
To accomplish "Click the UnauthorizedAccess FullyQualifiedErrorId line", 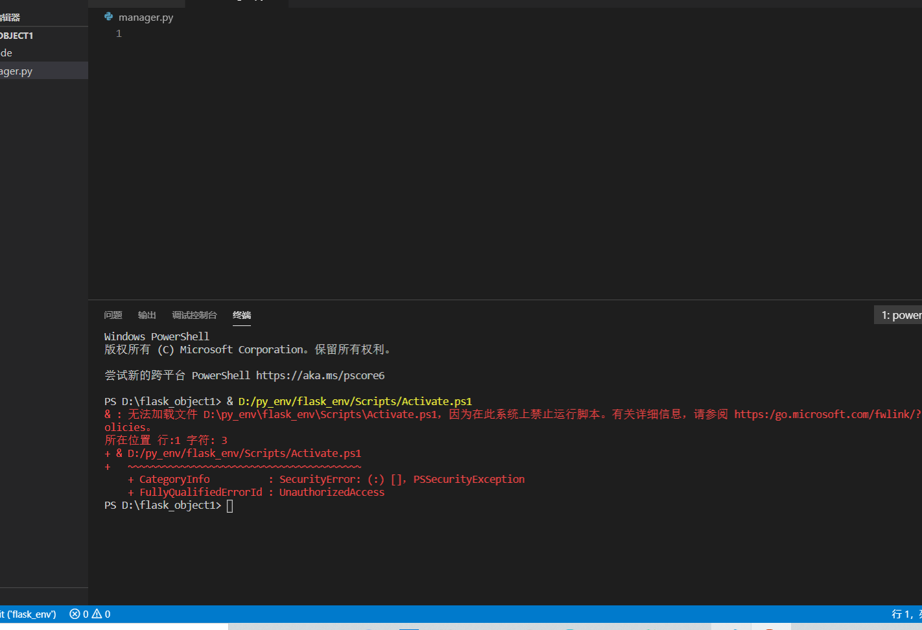I will [256, 492].
